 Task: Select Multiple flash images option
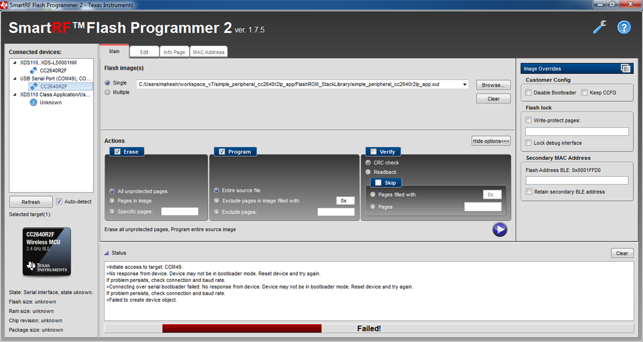[108, 92]
